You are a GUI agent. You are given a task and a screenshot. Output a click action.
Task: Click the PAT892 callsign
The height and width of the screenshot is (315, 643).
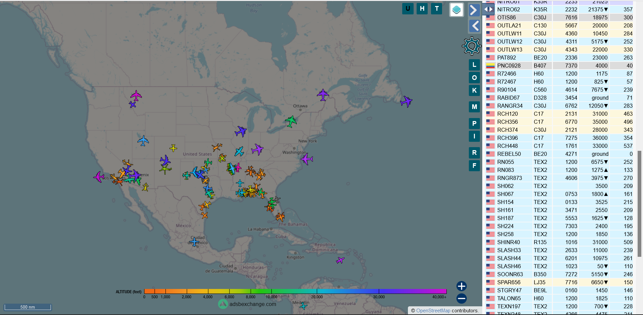506,58
